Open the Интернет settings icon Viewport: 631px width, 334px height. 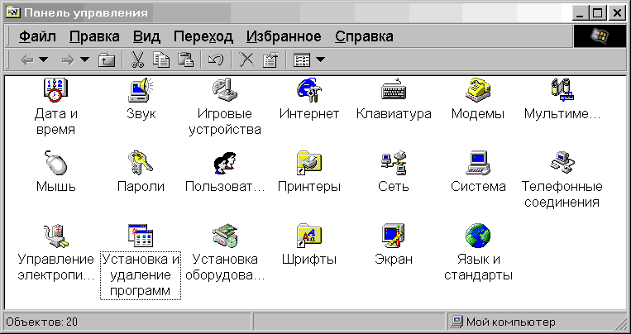tap(309, 89)
